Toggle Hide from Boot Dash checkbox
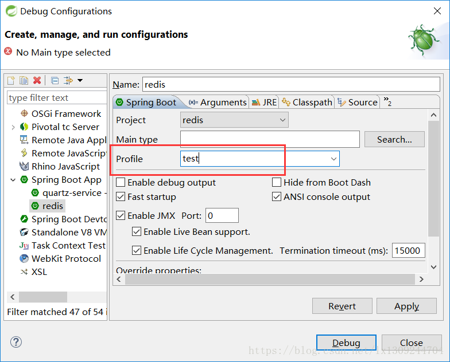 click(277, 182)
